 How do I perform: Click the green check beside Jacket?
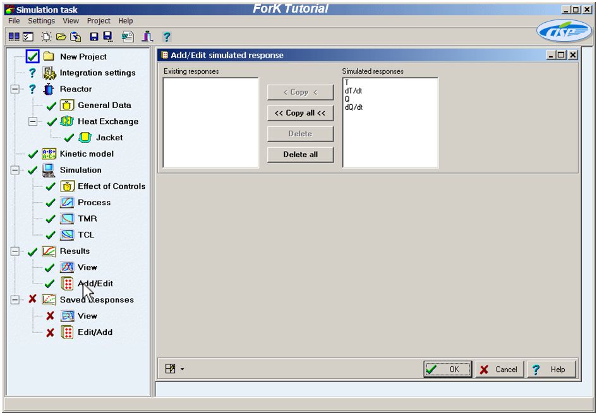click(69, 138)
